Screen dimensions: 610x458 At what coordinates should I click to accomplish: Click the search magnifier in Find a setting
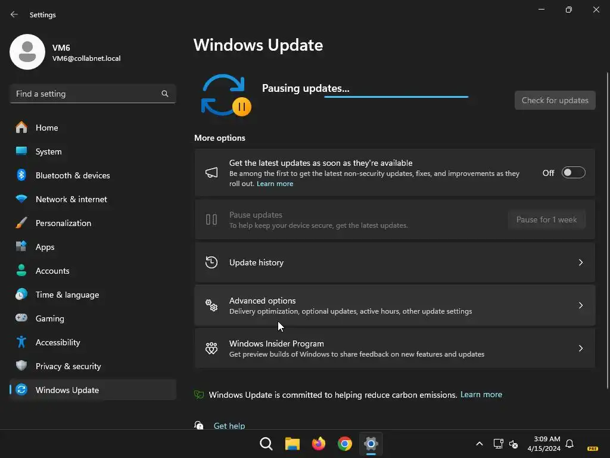165,94
